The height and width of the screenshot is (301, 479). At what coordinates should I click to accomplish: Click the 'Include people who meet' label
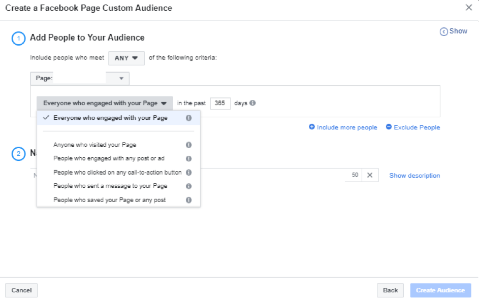[x=67, y=58]
